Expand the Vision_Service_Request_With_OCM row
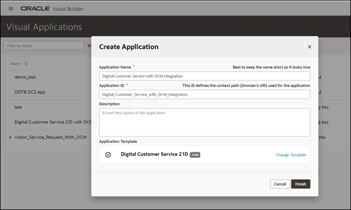This screenshot has height=210, width=351. [x=10, y=137]
